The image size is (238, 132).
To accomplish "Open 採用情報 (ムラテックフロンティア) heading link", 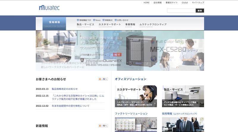I will [x=179, y=114].
